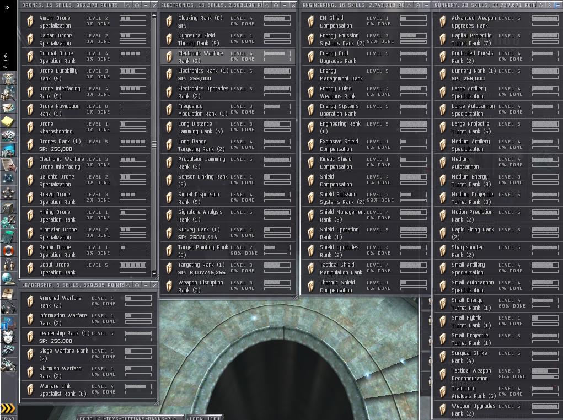The height and width of the screenshot is (420, 563).
Task: Expand the sidebar with yellow chevron arrows
Action: (8, 408)
